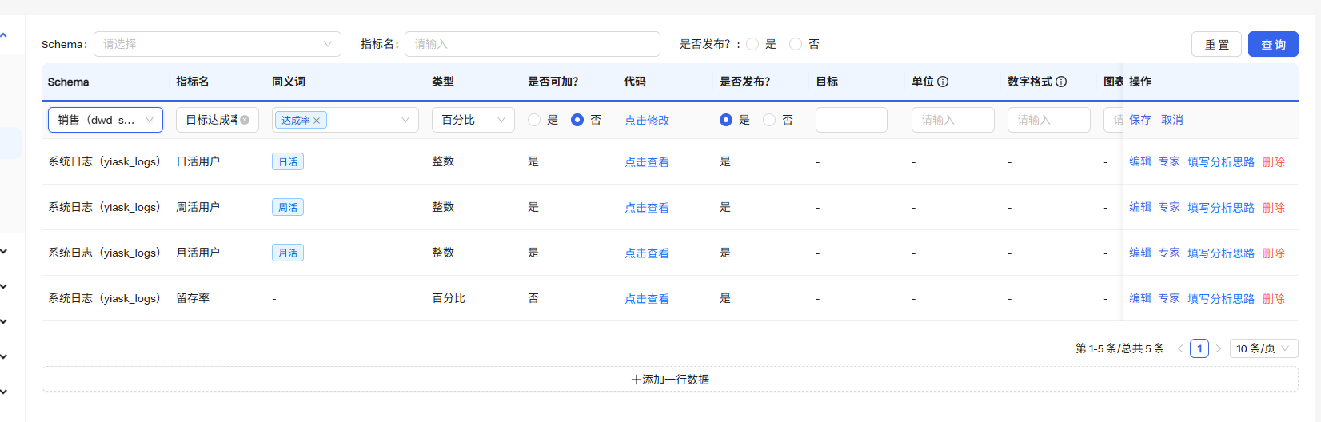Select page 1 in pagination
Viewport: 1321px width, 422px height.
(x=1199, y=348)
